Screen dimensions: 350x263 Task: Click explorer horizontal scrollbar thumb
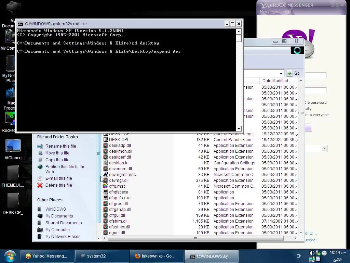pyautogui.click(x=196, y=238)
